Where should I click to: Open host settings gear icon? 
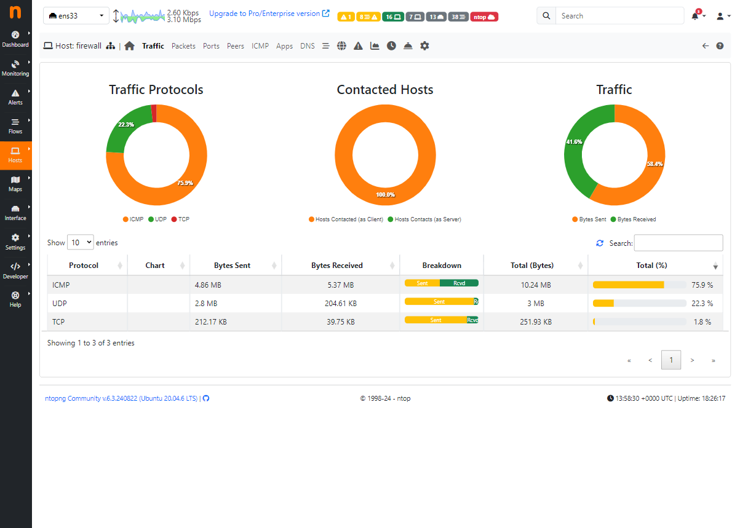pyautogui.click(x=424, y=46)
